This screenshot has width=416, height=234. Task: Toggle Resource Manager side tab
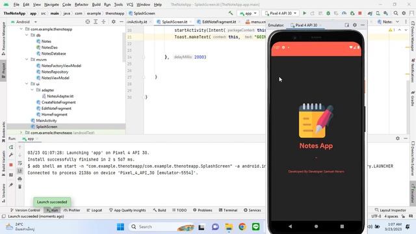click(3, 39)
